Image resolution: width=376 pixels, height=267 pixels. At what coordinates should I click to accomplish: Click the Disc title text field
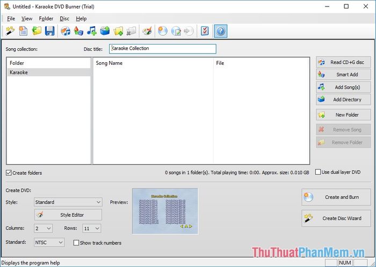coord(162,49)
